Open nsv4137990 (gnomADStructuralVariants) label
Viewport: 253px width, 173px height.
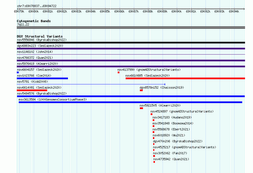149,70
